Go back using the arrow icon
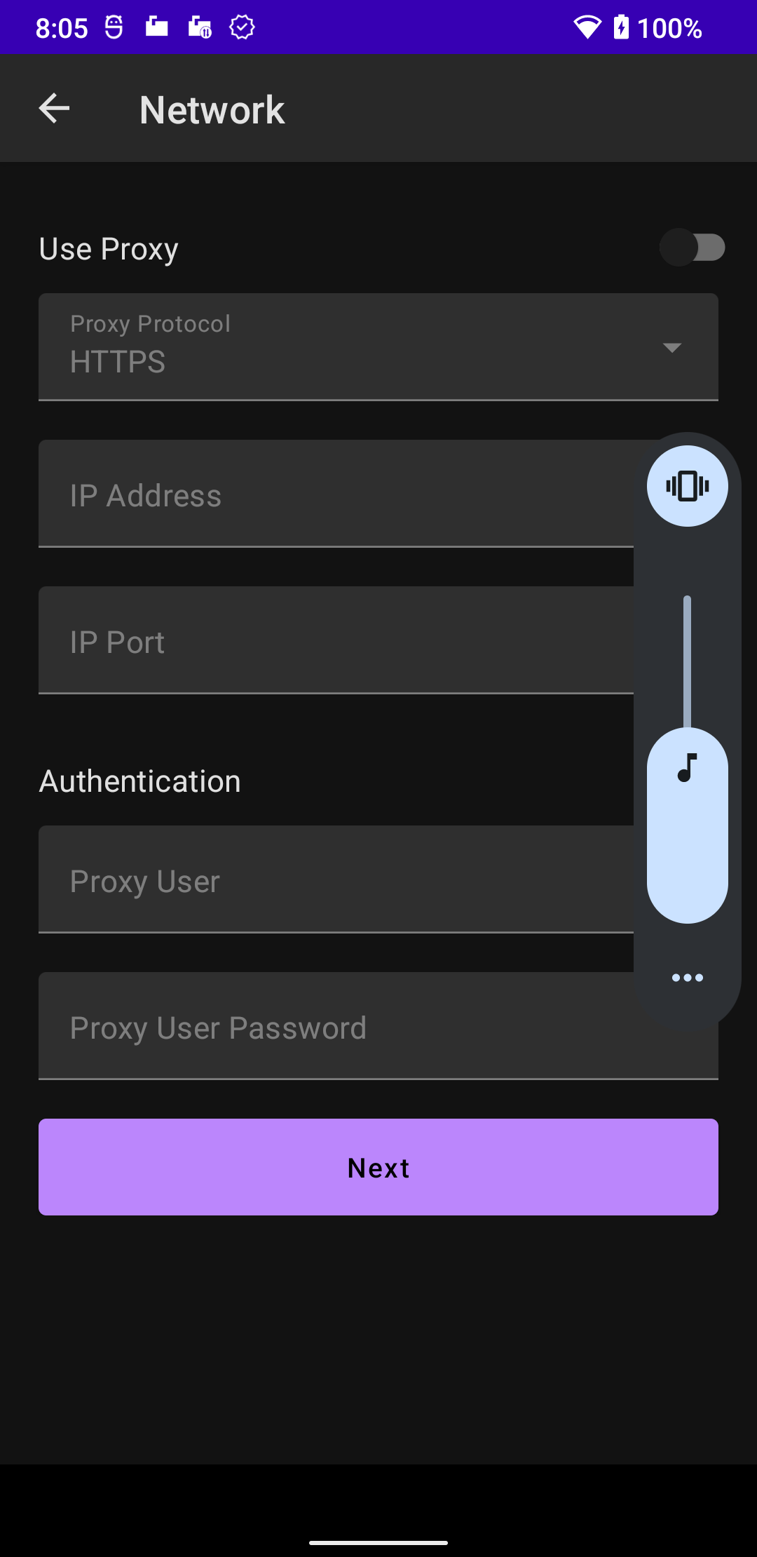The image size is (757, 1557). point(54,109)
